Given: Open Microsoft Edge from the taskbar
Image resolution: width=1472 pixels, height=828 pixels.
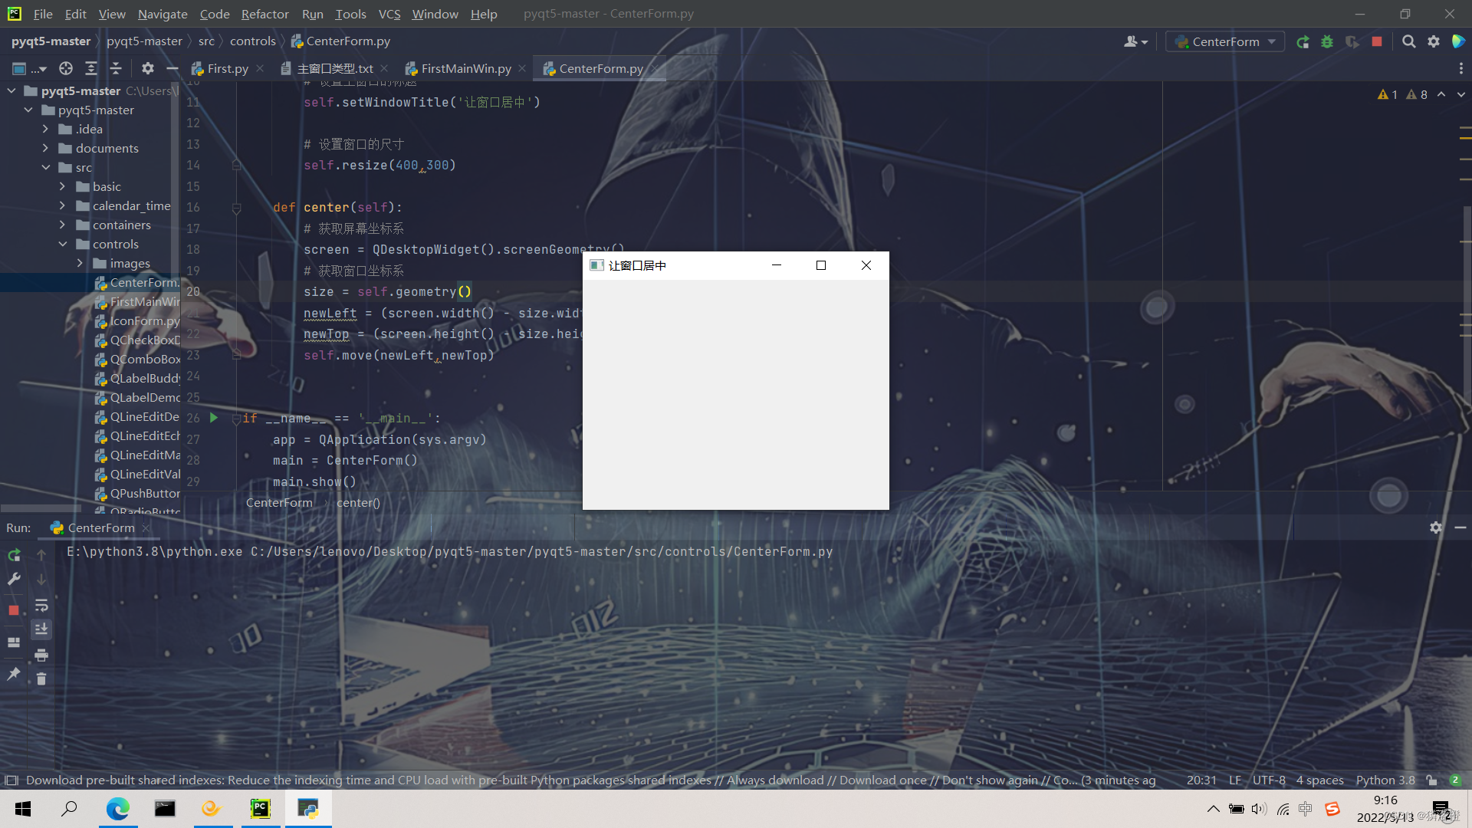Looking at the screenshot, I should (117, 809).
